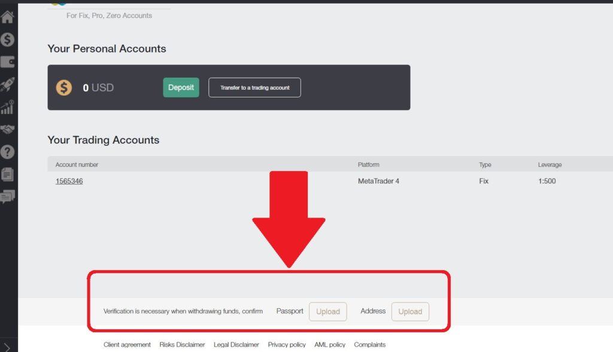Click the Platform column header
Screen dimensions: 613x352
pos(368,165)
